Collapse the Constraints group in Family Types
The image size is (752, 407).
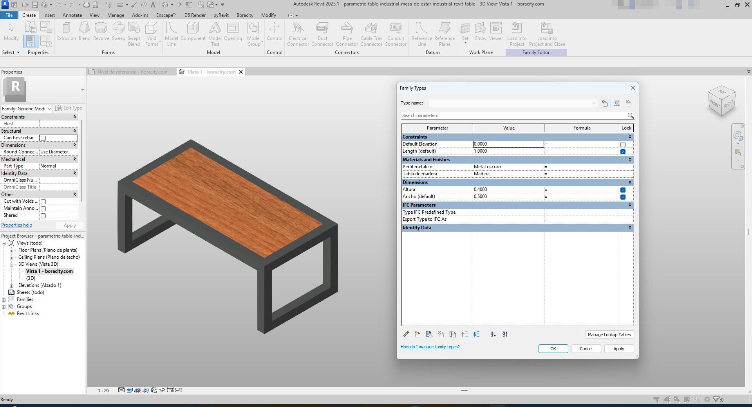click(630, 137)
